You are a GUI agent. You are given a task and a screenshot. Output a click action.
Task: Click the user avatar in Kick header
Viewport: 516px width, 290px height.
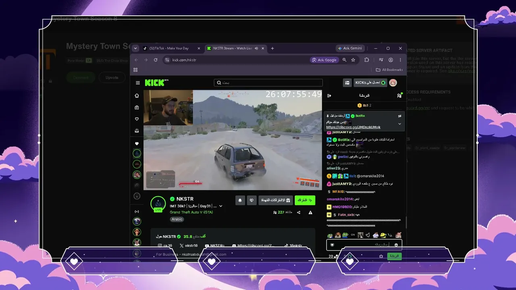(x=393, y=83)
